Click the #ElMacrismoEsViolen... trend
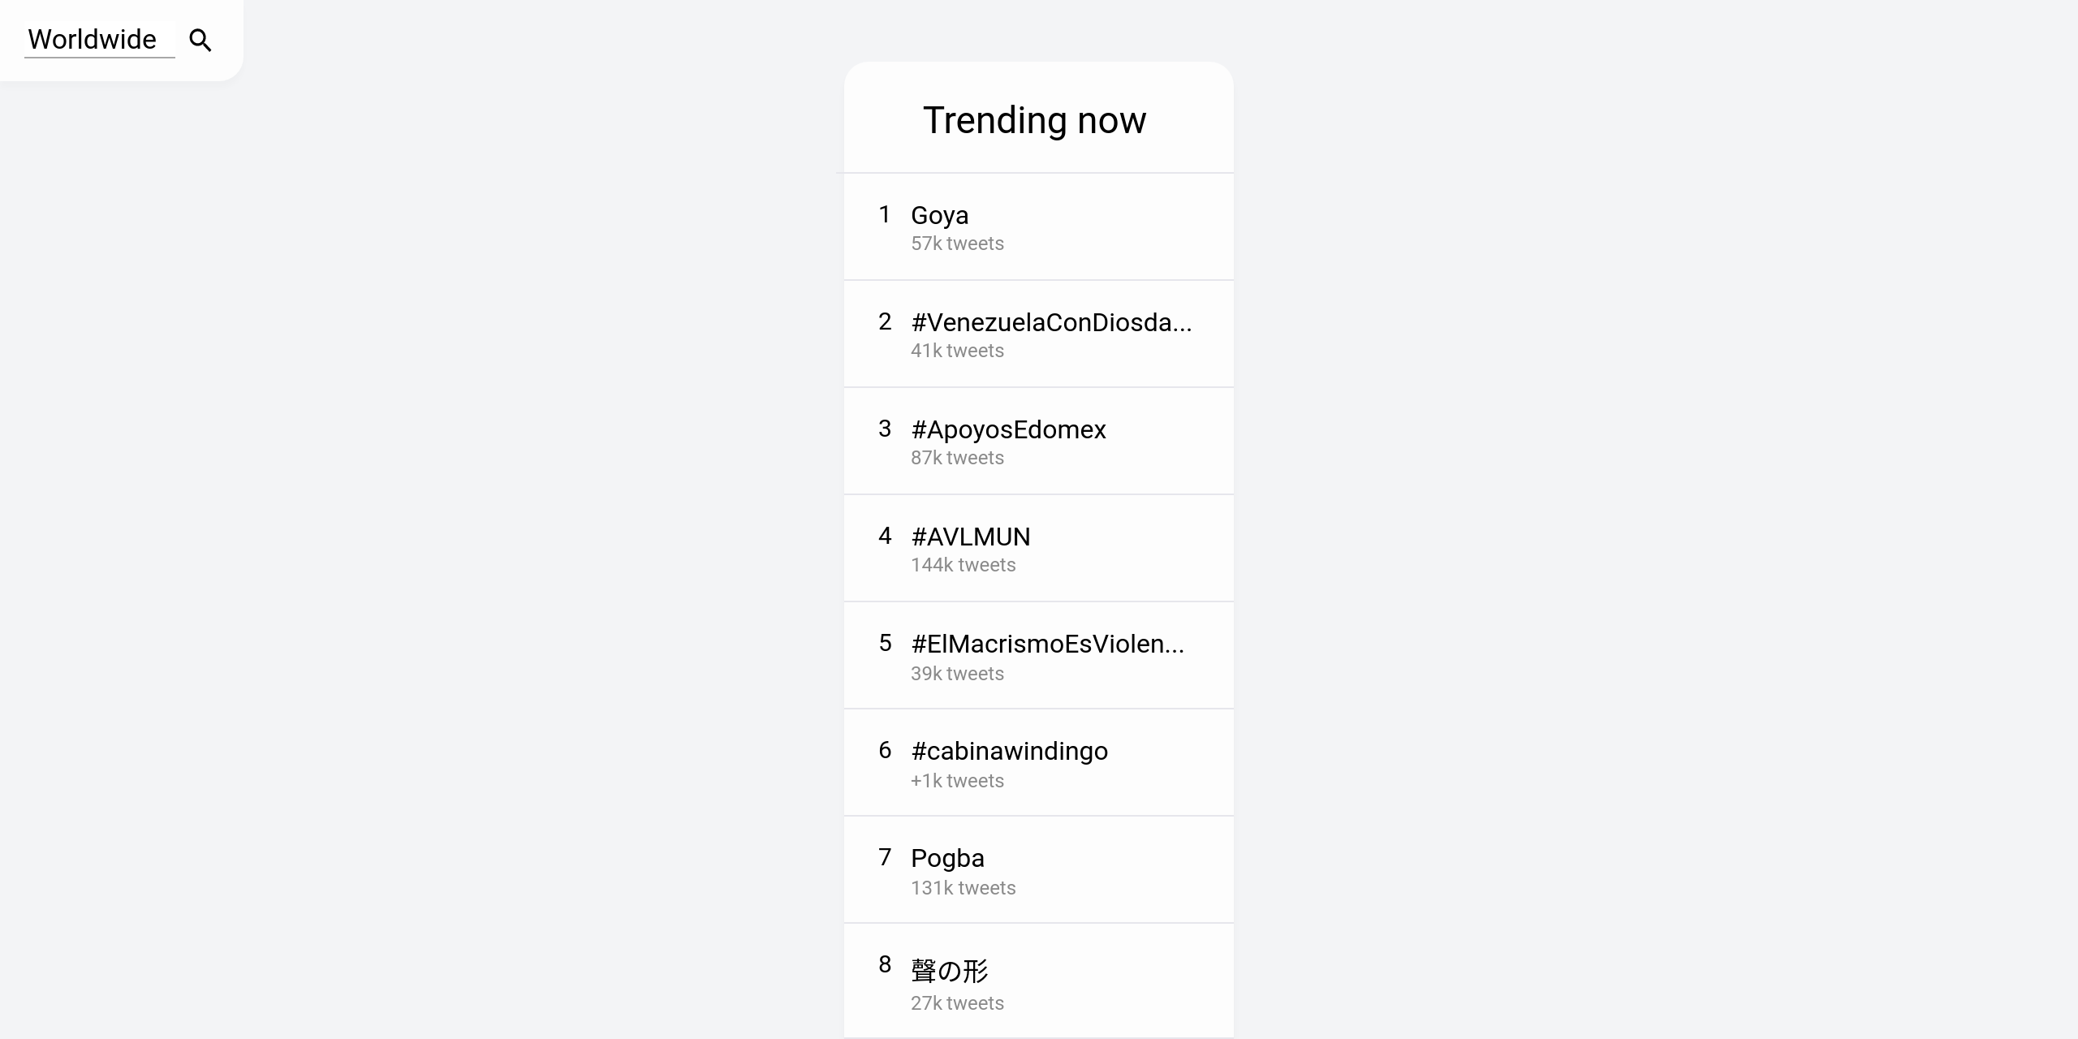The image size is (2078, 1039). click(1047, 643)
